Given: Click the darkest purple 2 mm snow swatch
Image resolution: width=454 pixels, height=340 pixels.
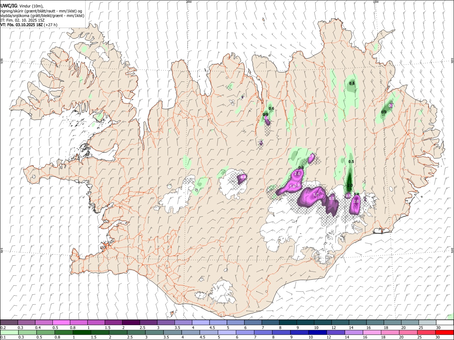Looking at the screenshot, I should point(131,322).
